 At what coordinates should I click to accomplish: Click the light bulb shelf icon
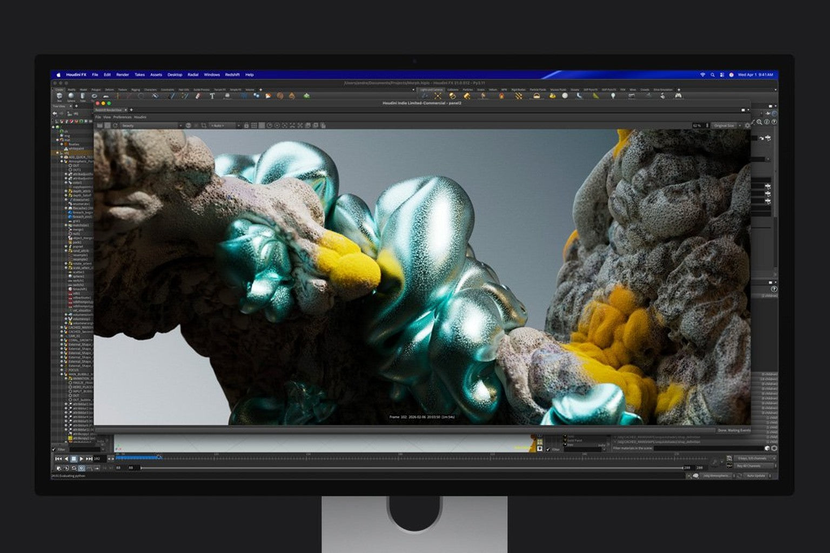click(x=613, y=96)
